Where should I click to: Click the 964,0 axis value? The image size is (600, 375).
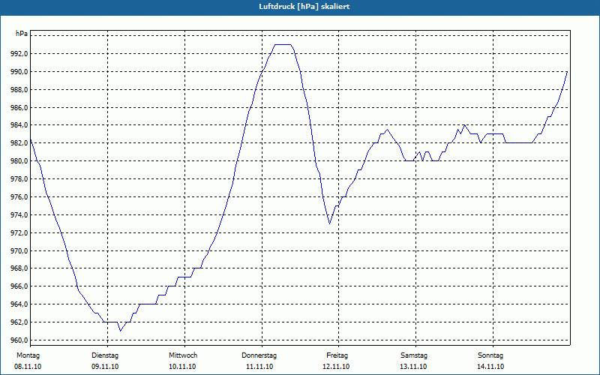click(x=19, y=304)
